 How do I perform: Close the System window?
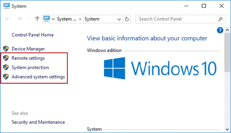point(221,6)
